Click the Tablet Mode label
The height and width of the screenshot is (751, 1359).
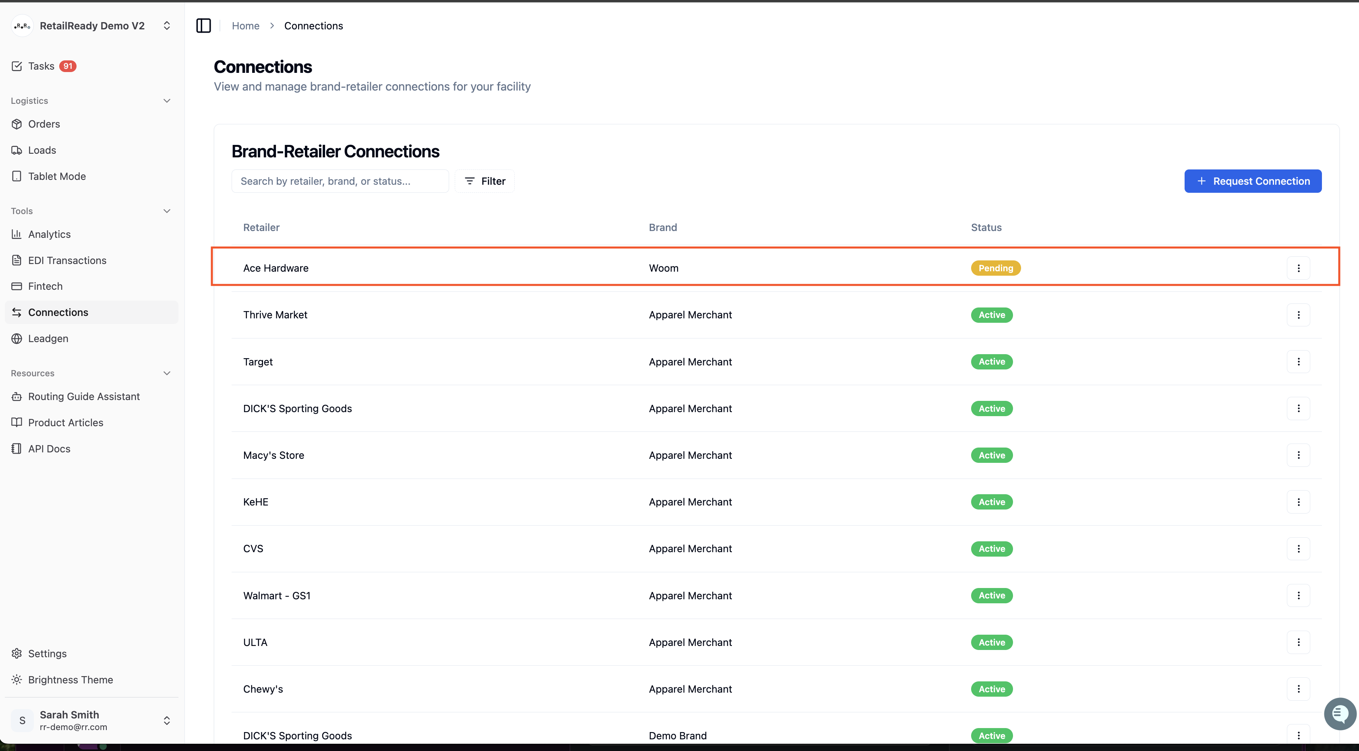pyautogui.click(x=57, y=176)
